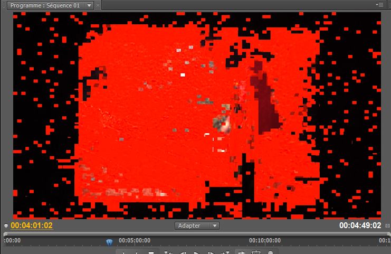Viewport: 391px width, 254px height.
Task: Click the Play button in the transport controls
Action: [x=197, y=252]
